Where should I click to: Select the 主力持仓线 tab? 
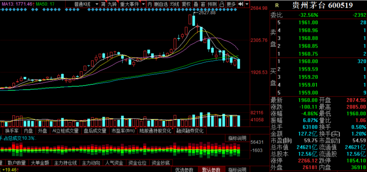[66, 163]
